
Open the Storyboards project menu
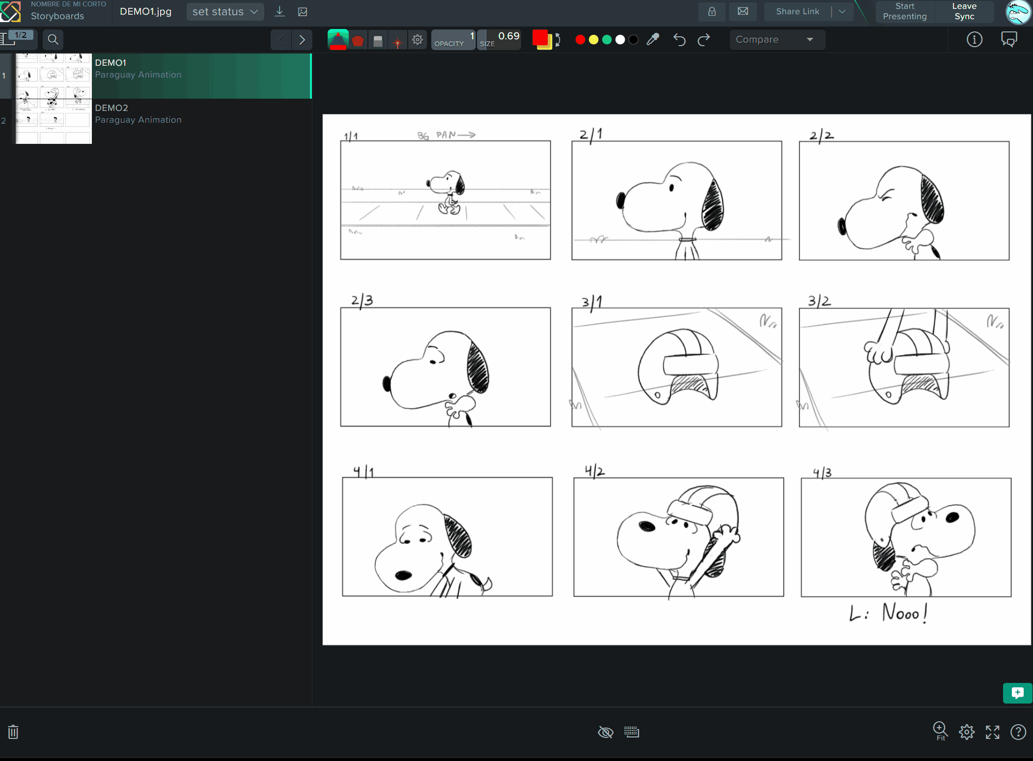click(x=57, y=16)
